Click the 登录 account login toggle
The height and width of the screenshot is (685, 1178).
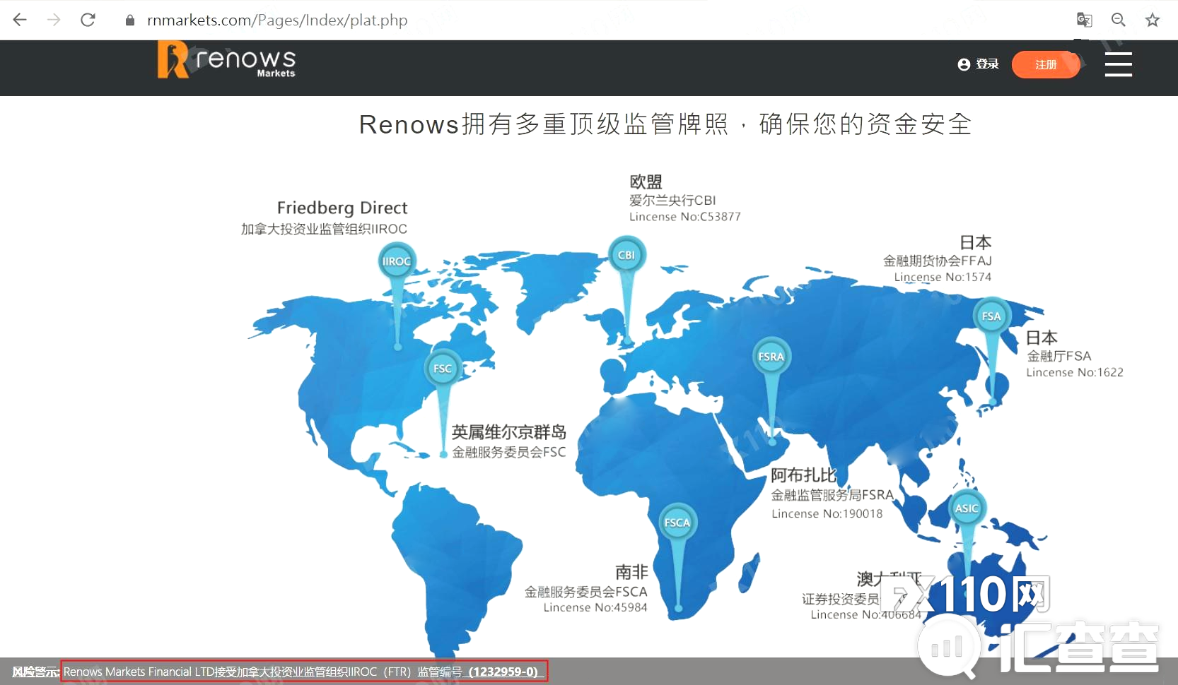click(x=988, y=64)
